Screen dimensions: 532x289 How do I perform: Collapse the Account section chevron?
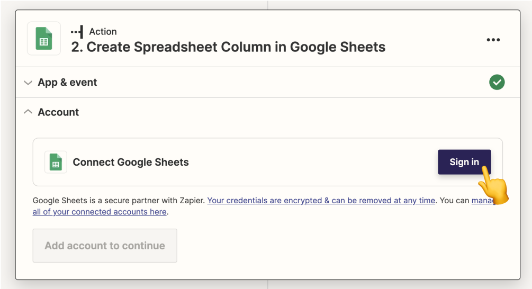click(x=28, y=112)
